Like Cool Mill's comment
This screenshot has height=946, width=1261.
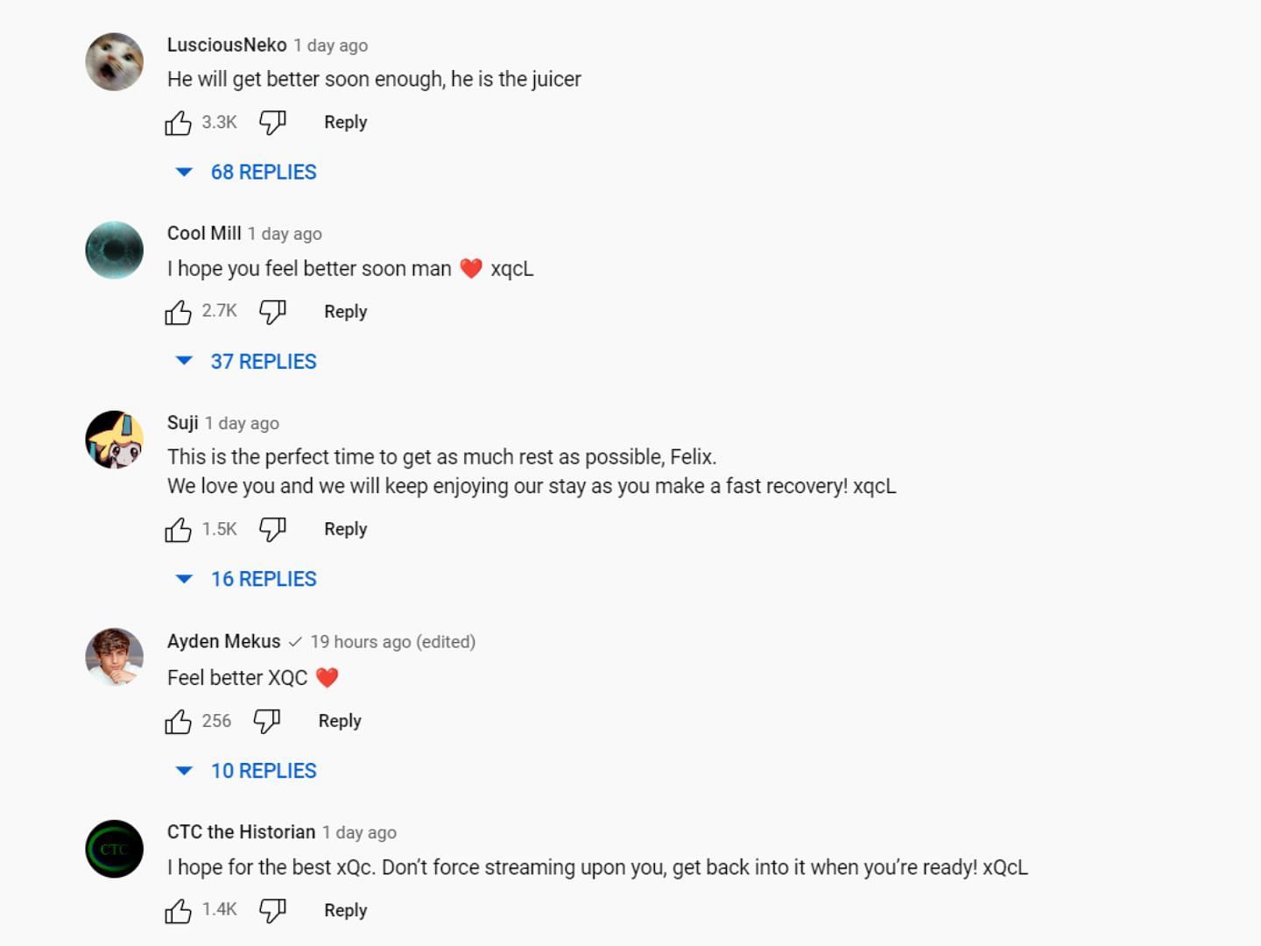[178, 312]
